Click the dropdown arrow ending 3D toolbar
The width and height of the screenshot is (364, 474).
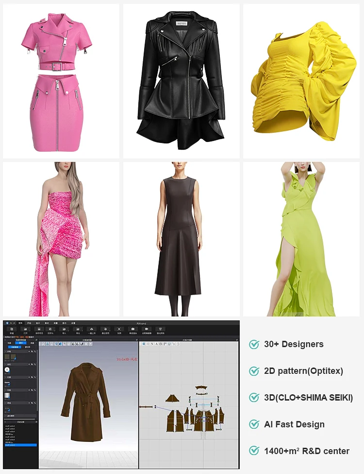click(x=91, y=344)
